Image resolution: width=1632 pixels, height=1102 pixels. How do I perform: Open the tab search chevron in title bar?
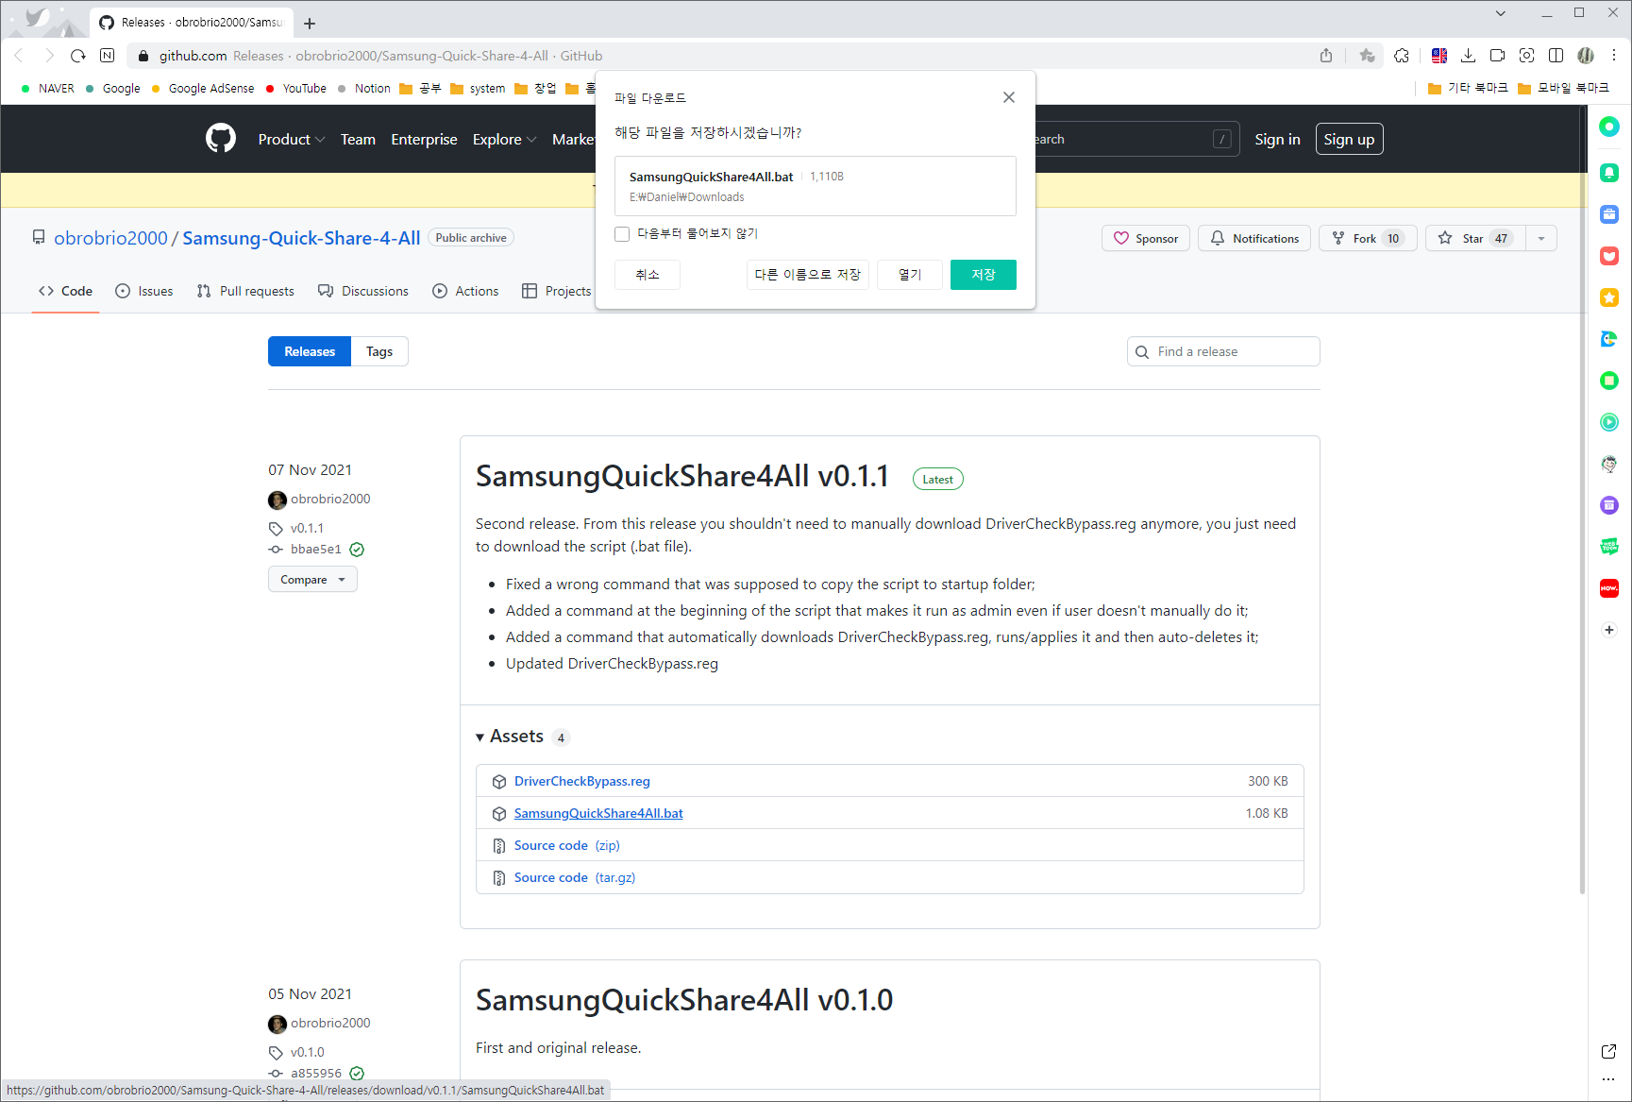[x=1501, y=13]
